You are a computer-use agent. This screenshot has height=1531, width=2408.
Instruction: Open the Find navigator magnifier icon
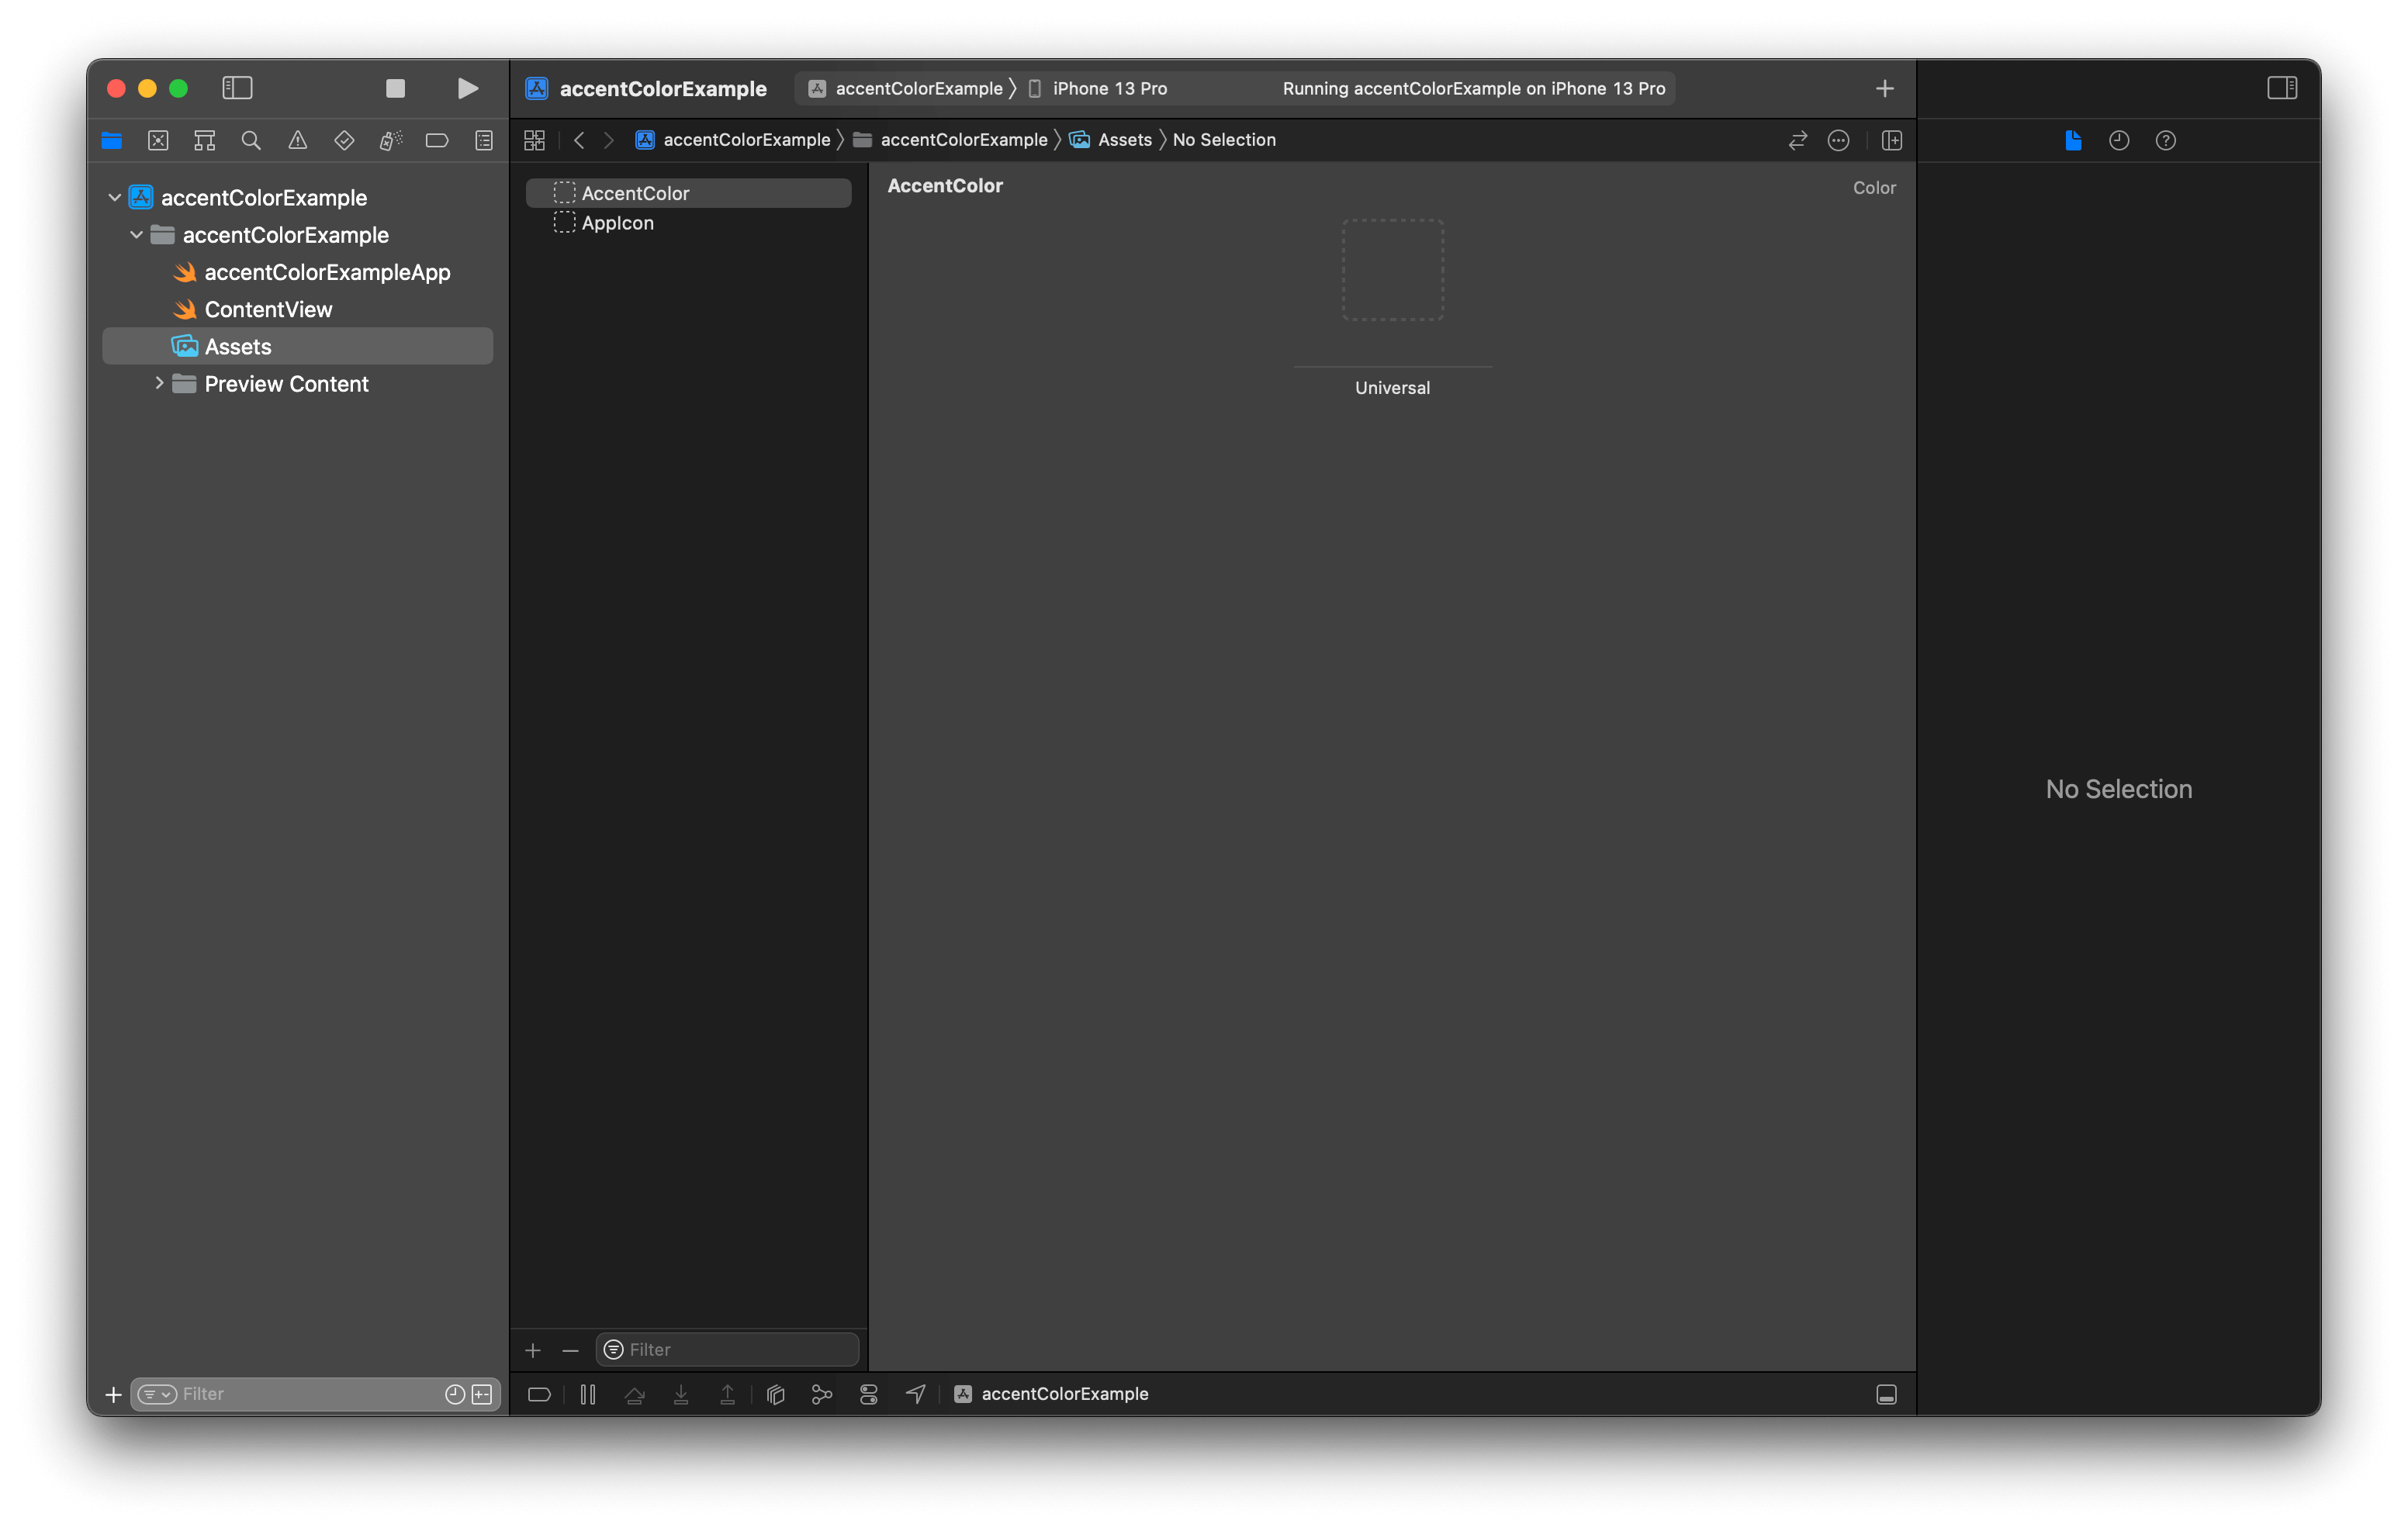click(x=251, y=141)
